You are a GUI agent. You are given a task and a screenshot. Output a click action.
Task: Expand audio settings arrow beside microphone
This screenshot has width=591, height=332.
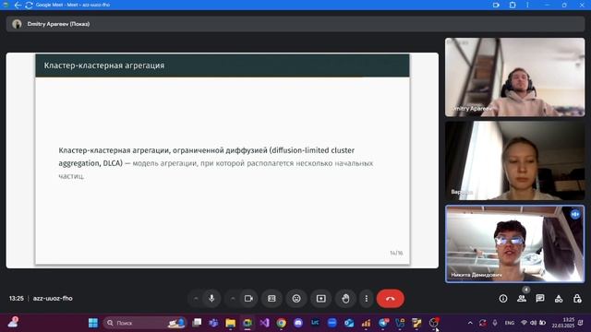point(196,299)
